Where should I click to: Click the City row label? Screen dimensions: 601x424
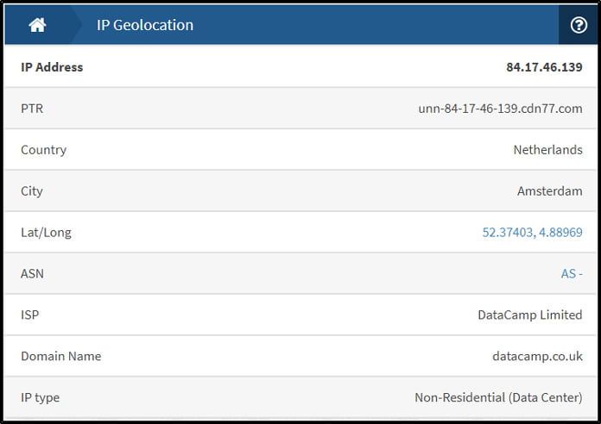[31, 191]
